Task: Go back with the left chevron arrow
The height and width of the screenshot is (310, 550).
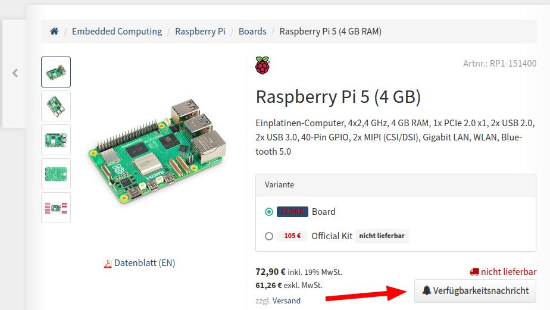Action: tap(15, 73)
